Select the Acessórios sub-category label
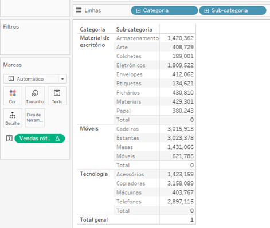This screenshot has height=228, width=270. pyautogui.click(x=130, y=174)
